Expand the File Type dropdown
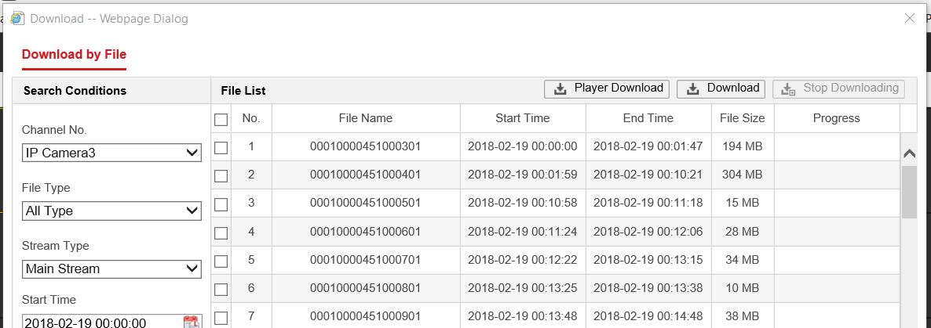The image size is (931, 328). pos(111,211)
